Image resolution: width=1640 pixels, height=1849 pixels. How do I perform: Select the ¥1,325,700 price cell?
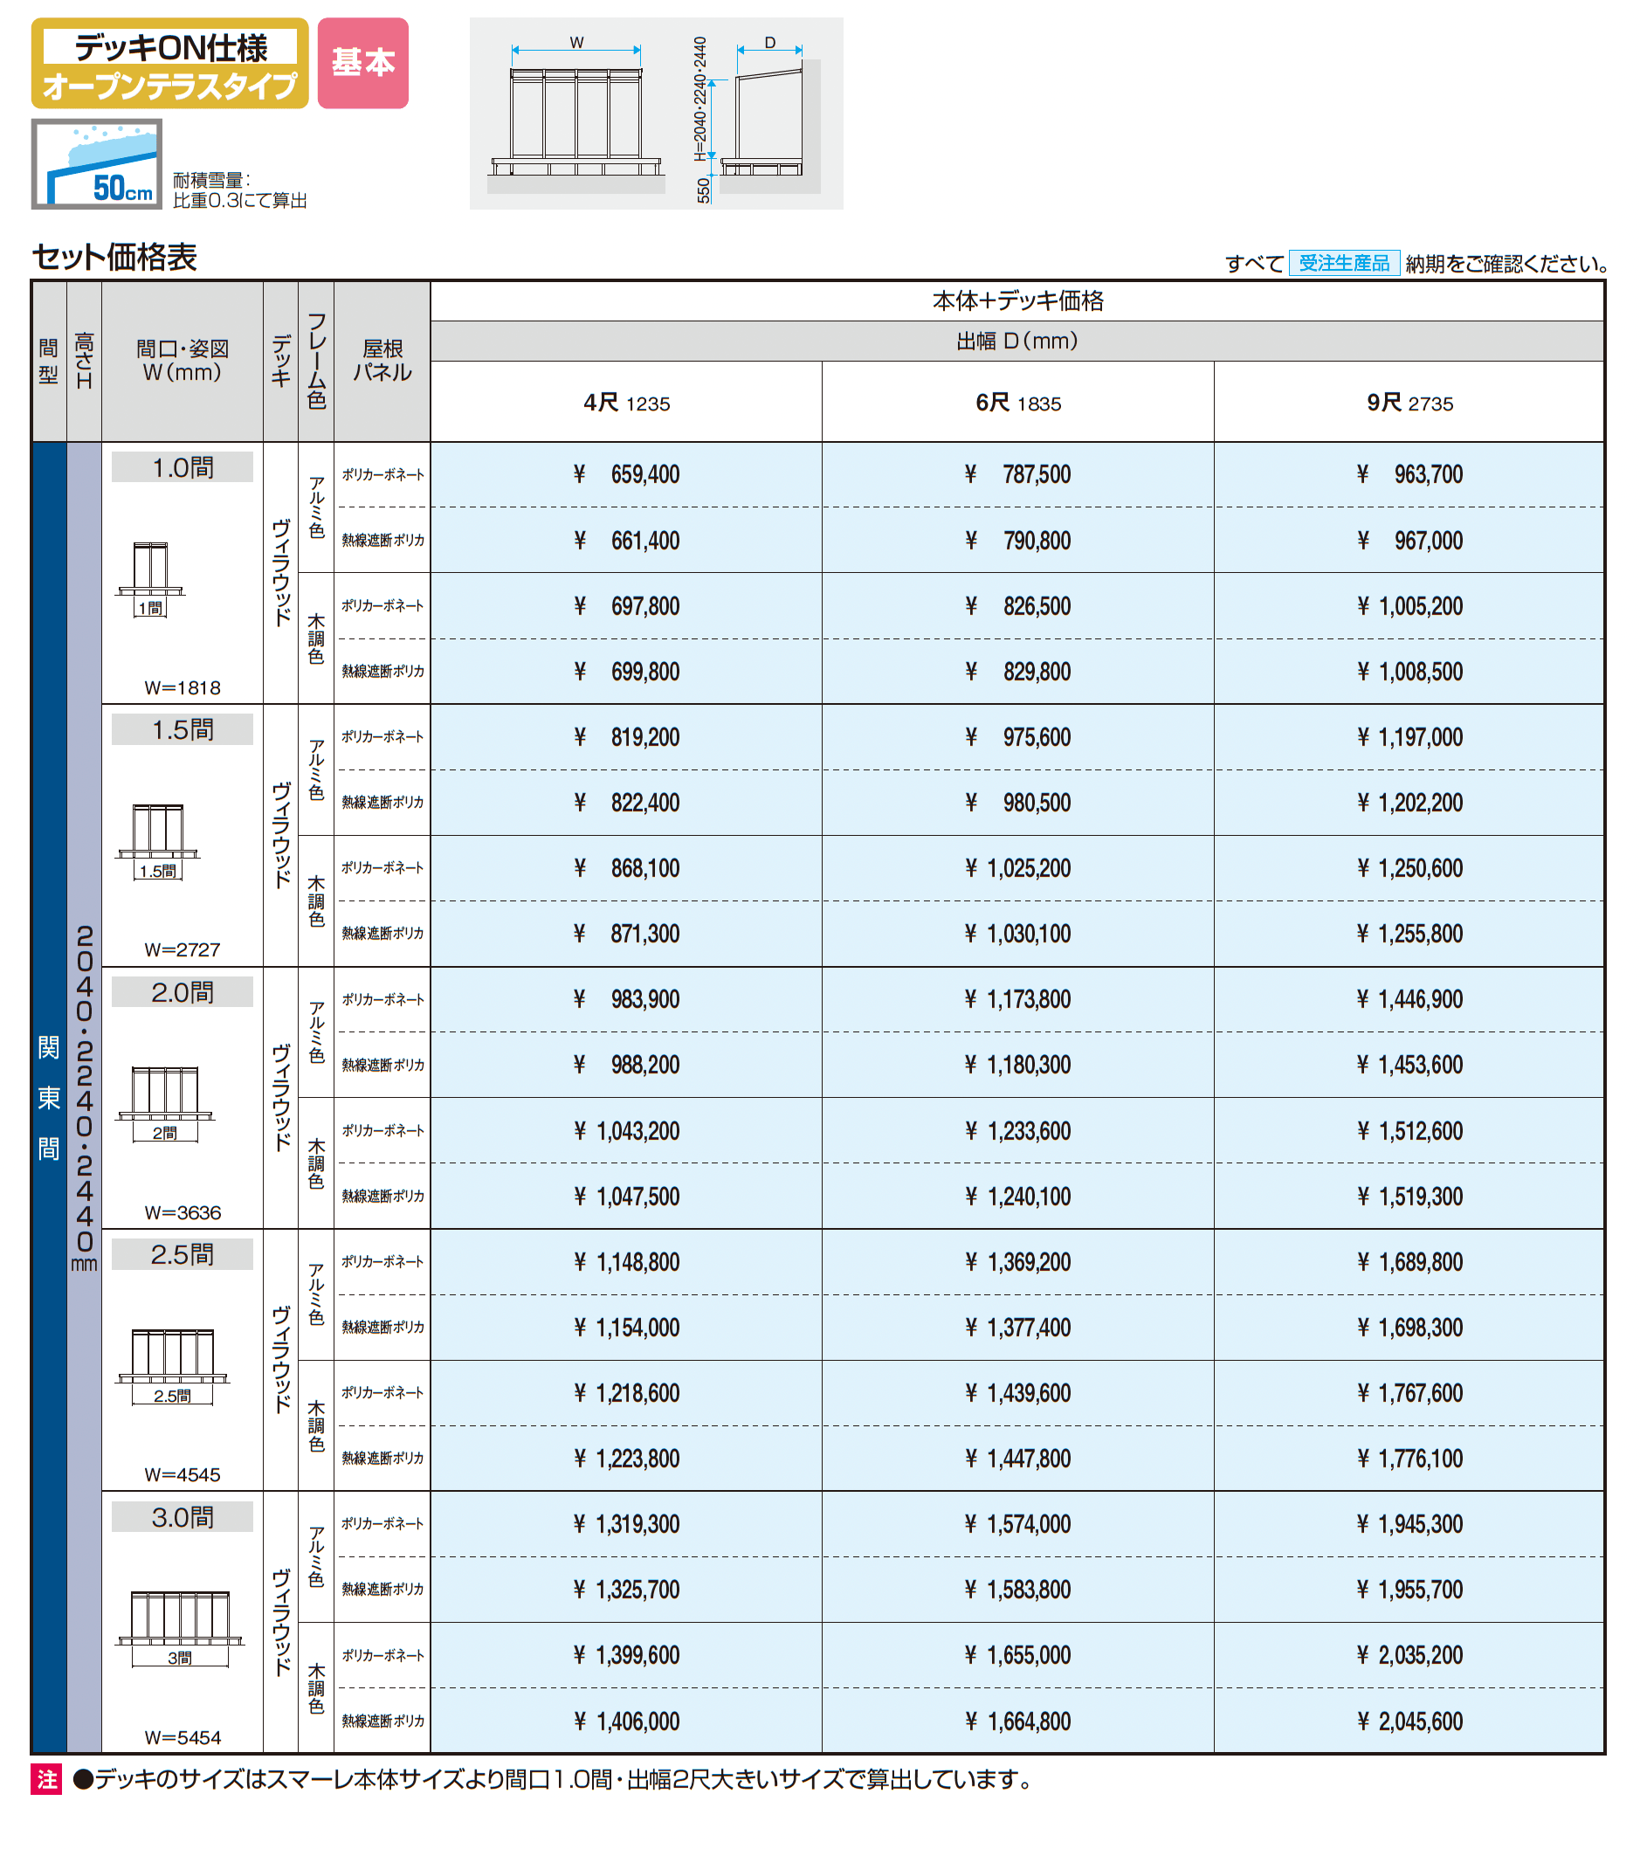pyautogui.click(x=626, y=1590)
